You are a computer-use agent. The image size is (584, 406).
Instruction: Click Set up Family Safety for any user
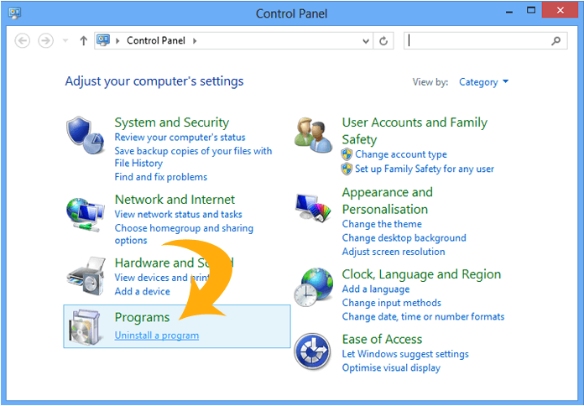tap(425, 169)
